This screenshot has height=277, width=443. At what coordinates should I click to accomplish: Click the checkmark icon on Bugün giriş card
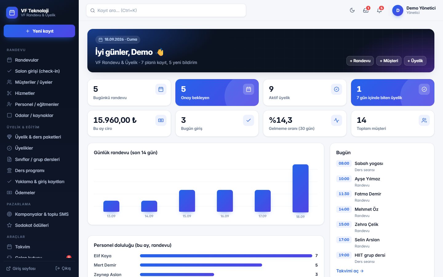tap(249, 120)
